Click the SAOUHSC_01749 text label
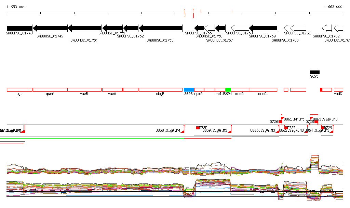Viewport: 350px width, 208px height. (x=50, y=36)
